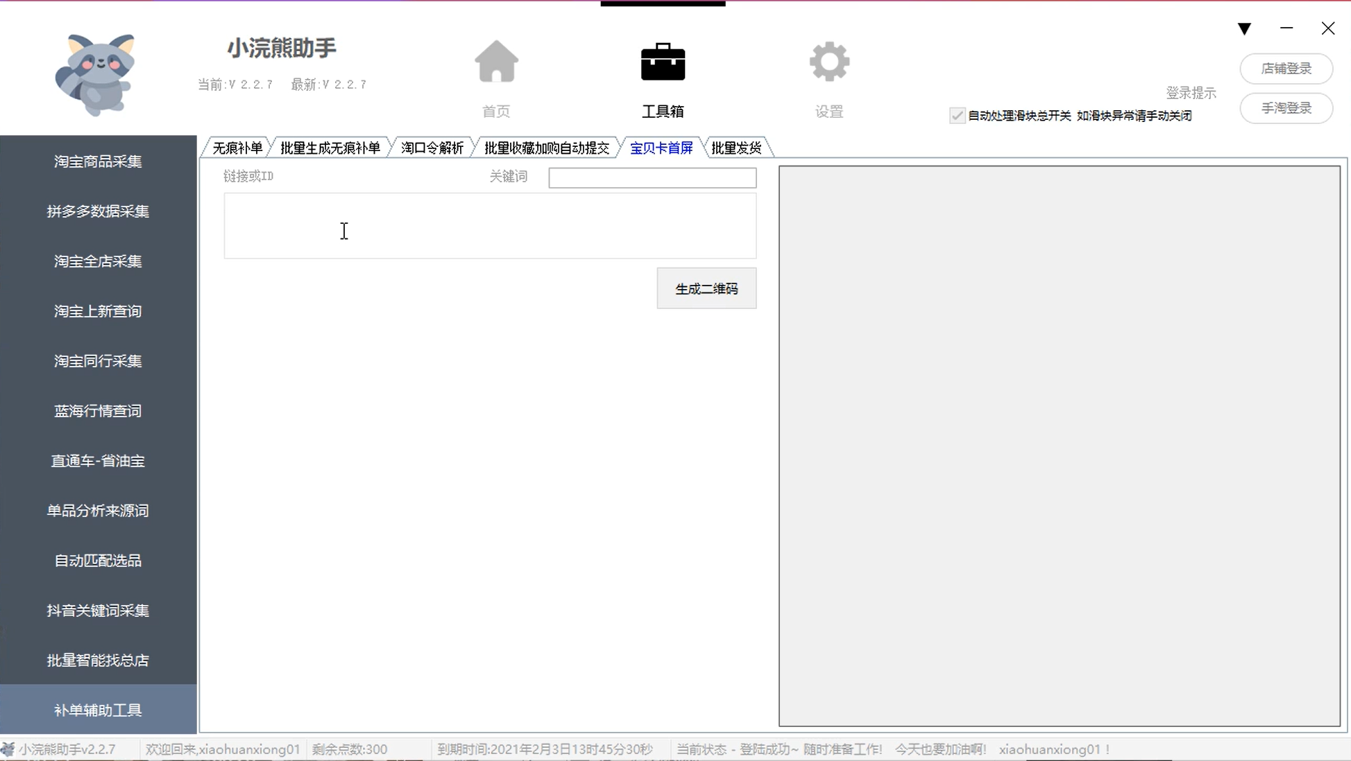Switch to the 无痕补单 tab
This screenshot has width=1351, height=761.
point(237,147)
